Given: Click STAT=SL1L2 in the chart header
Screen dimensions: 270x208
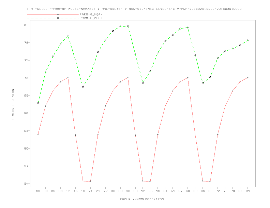Looking at the screenshot, I should pos(37,9).
